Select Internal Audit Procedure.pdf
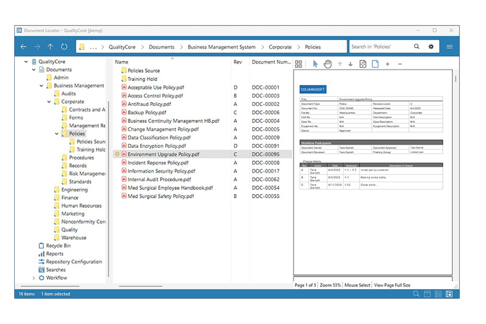The height and width of the screenshot is (324, 486). 159,180
